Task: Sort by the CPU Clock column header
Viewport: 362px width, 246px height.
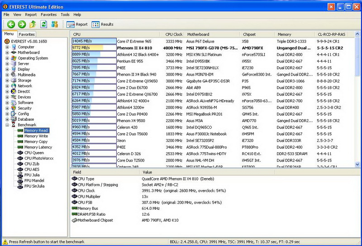Action: (172, 34)
